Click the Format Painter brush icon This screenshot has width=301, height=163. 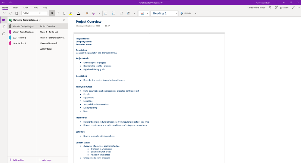point(87,13)
